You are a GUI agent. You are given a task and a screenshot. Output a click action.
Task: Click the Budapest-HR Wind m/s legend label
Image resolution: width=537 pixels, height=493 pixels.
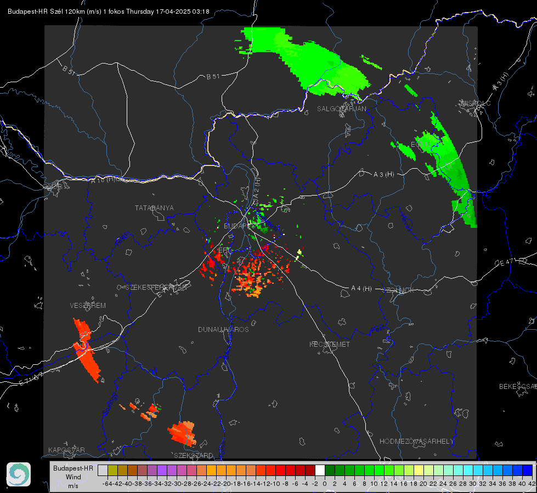point(73,477)
